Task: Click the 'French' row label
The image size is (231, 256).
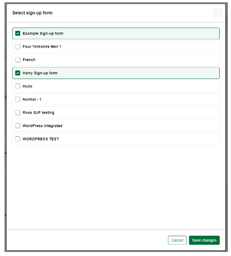Action: coord(29,60)
